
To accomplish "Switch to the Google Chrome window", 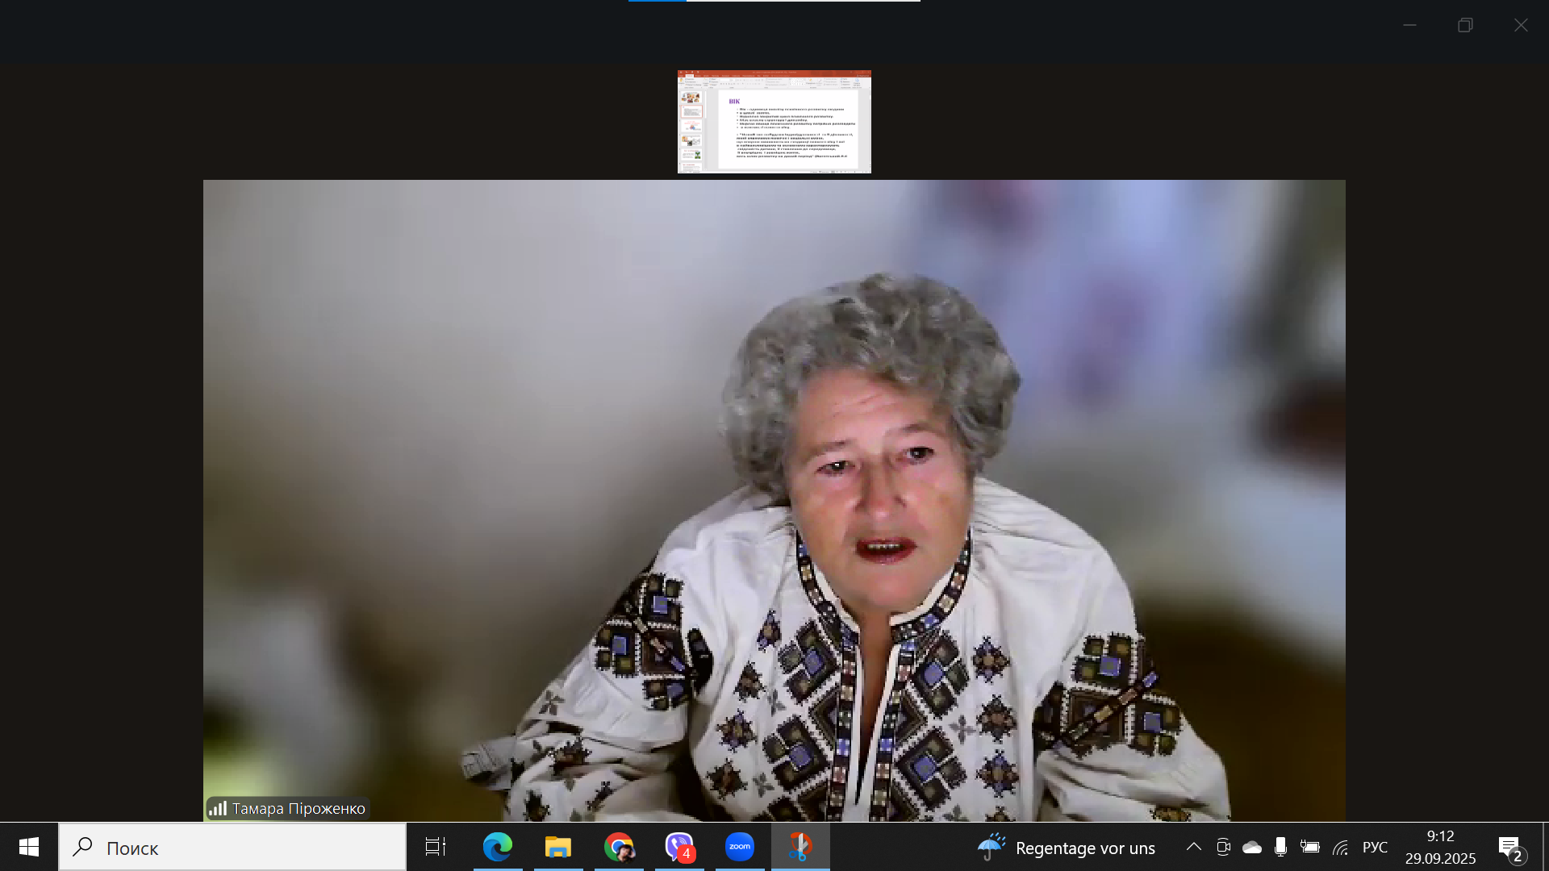I will 619,847.
